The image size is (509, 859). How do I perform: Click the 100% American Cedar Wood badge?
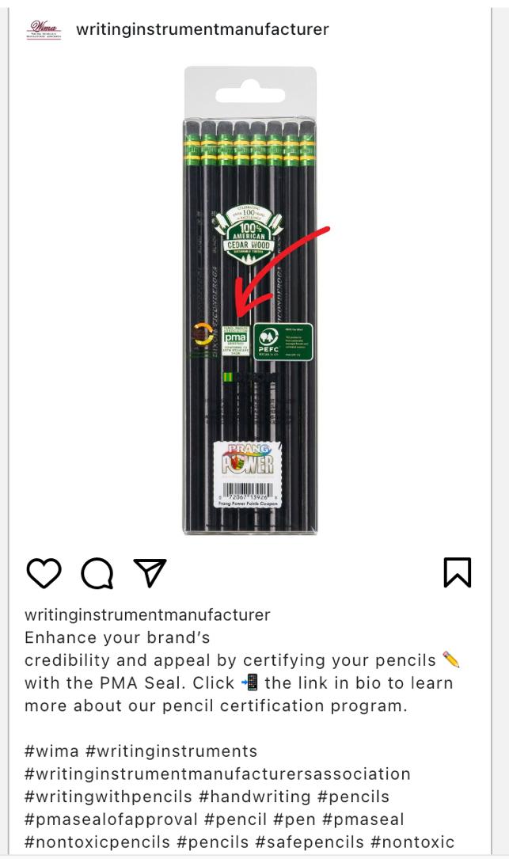click(249, 234)
